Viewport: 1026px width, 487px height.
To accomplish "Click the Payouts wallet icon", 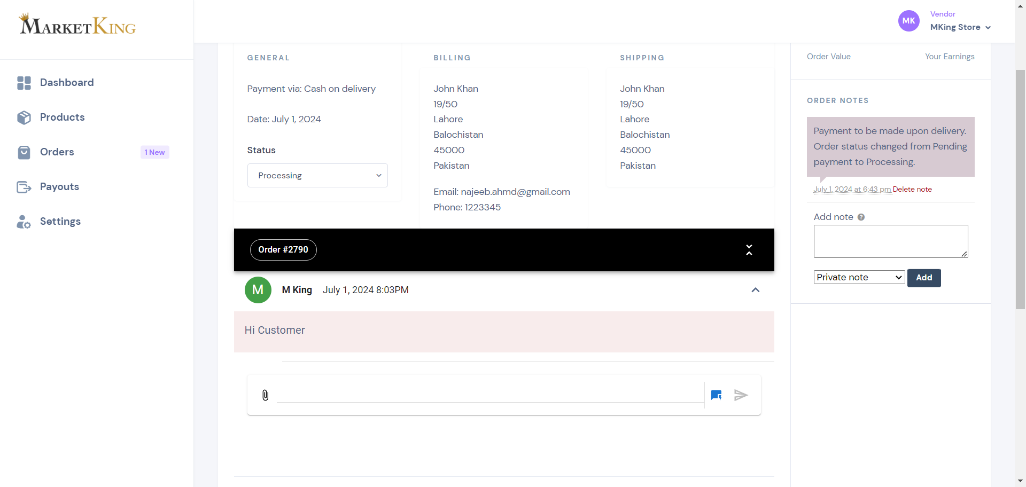I will pyautogui.click(x=24, y=187).
